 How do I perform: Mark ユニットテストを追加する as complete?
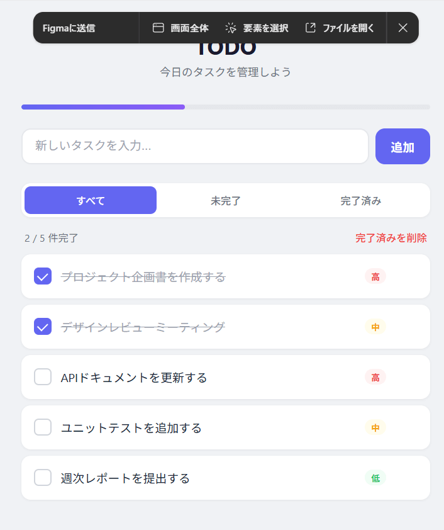(x=43, y=427)
